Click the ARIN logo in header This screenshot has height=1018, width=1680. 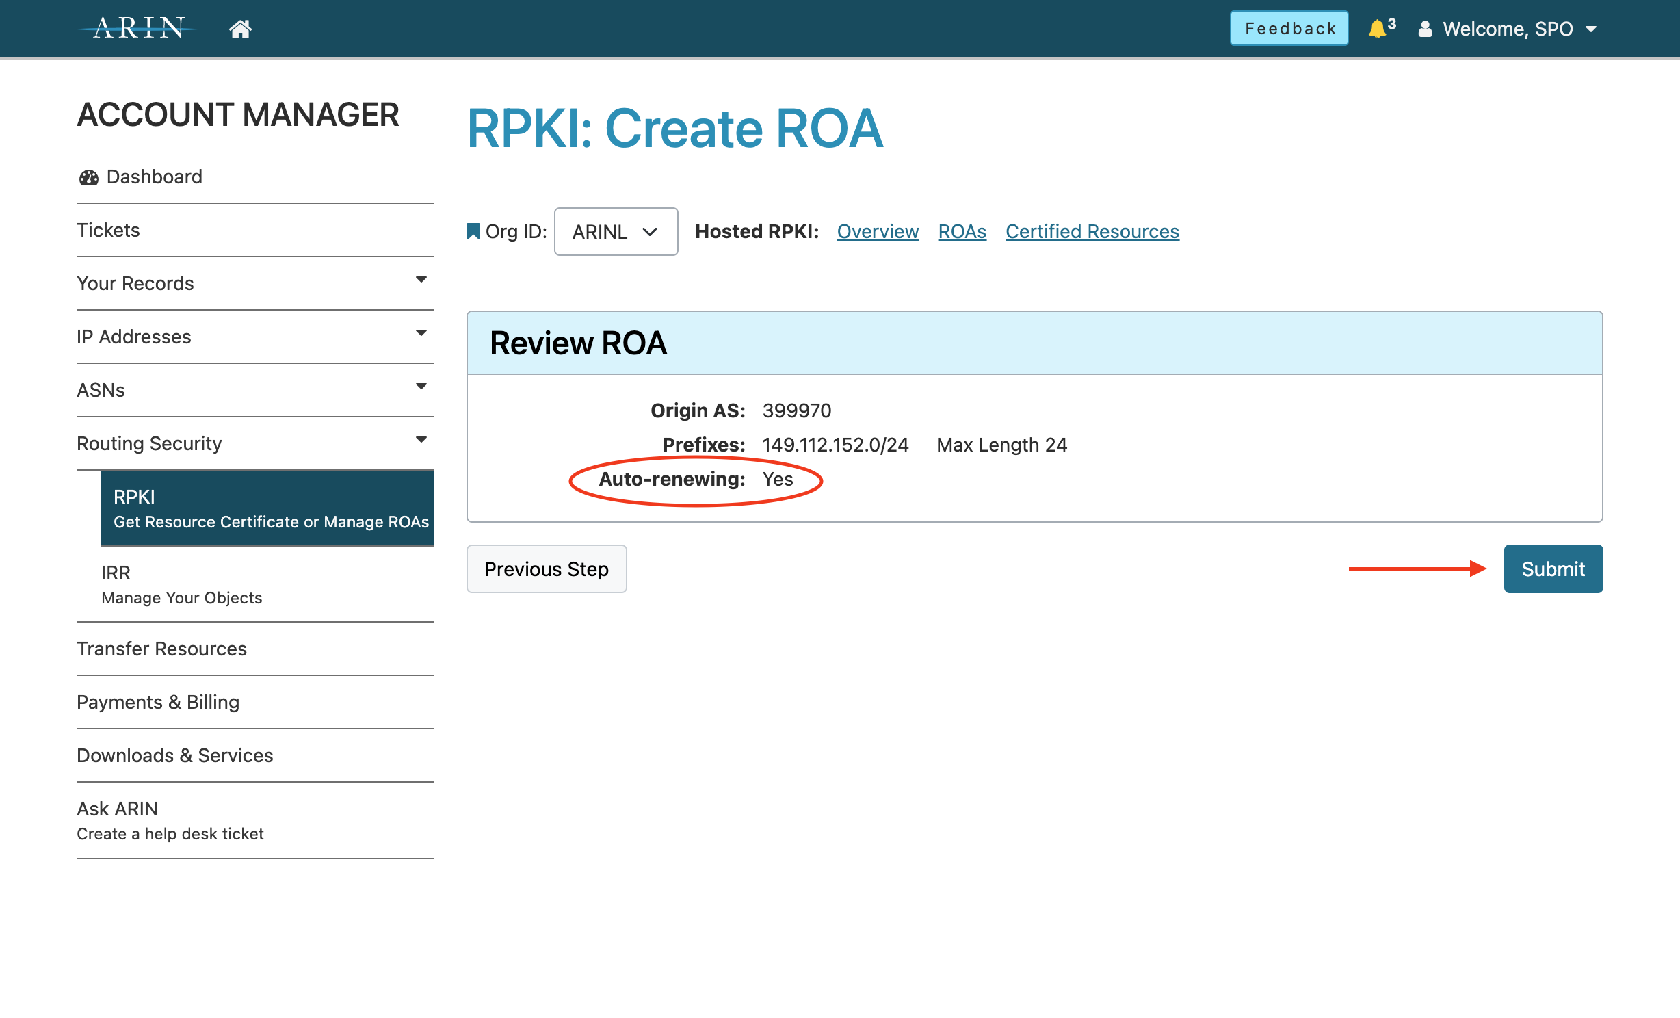(x=138, y=29)
